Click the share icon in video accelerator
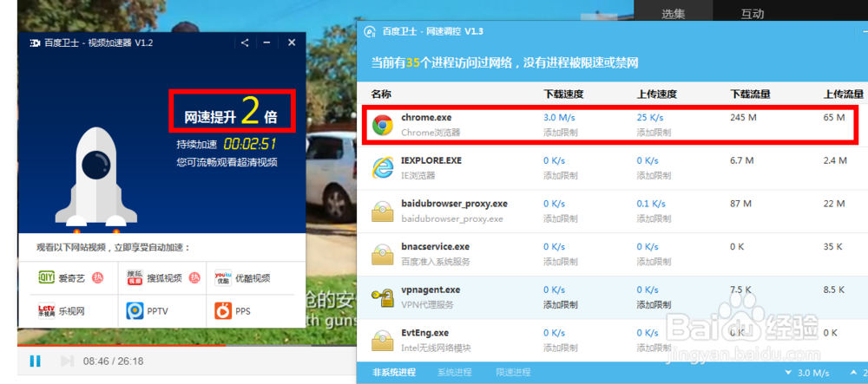 click(245, 42)
